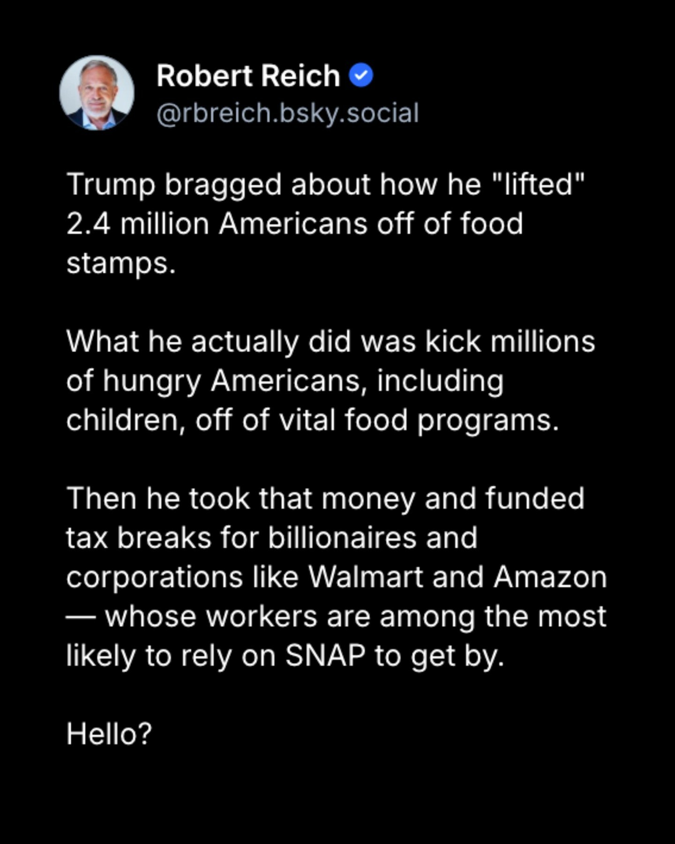Screen dimensions: 675x844
Task: Click the word "Amazon" in the post
Action: pyautogui.click(x=549, y=576)
